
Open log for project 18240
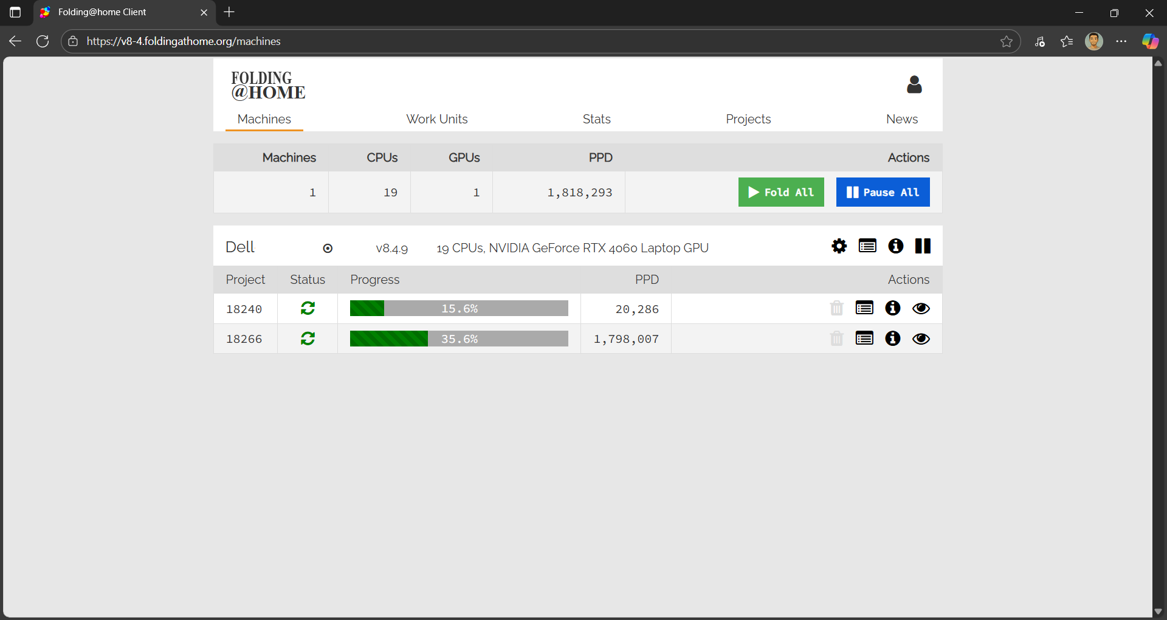point(864,308)
